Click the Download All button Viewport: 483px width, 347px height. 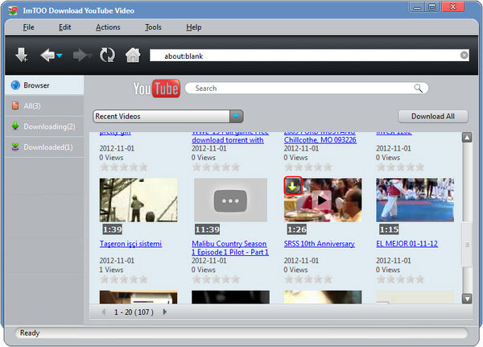pos(433,117)
